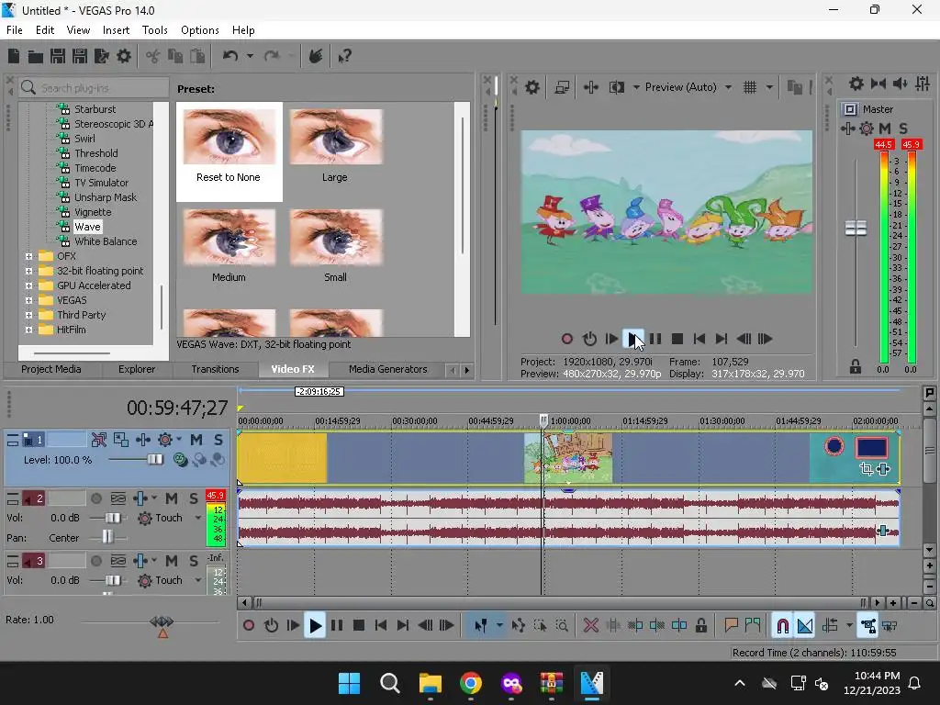The height and width of the screenshot is (705, 940).
Task: Start recording from the timeline transport
Action: point(248,626)
